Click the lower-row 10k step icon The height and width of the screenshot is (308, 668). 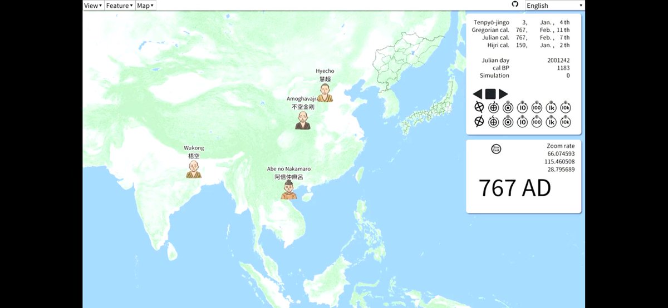566,121
